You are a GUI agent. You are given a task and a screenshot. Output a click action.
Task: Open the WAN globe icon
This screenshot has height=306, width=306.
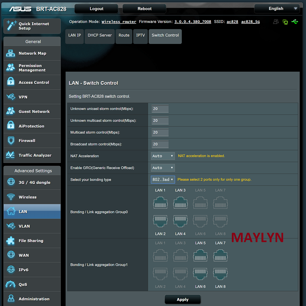[11, 254]
